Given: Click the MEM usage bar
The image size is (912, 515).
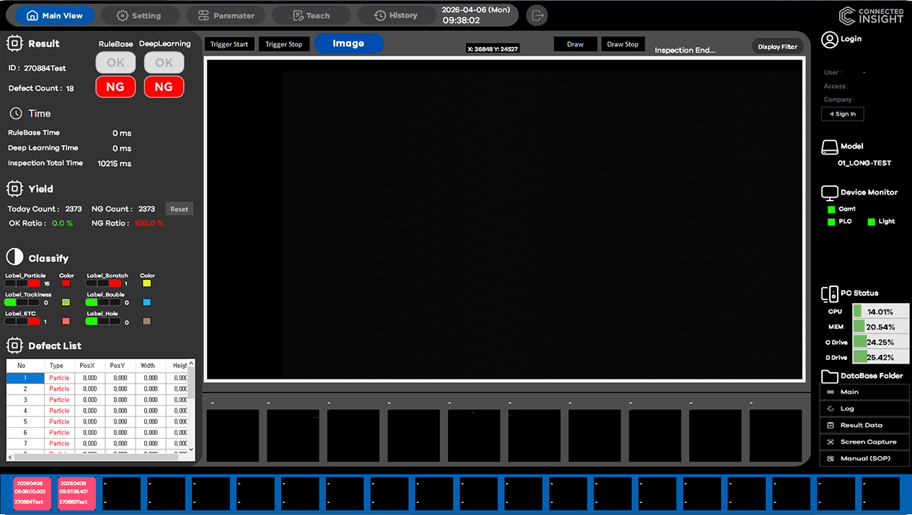Looking at the screenshot, I should pyautogui.click(x=880, y=327).
